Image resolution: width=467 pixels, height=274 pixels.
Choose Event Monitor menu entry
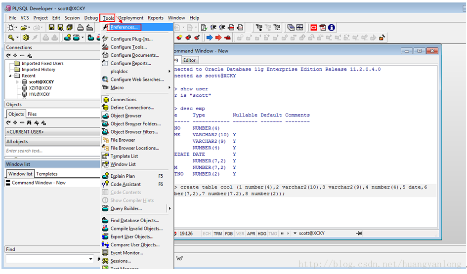tap(137, 253)
